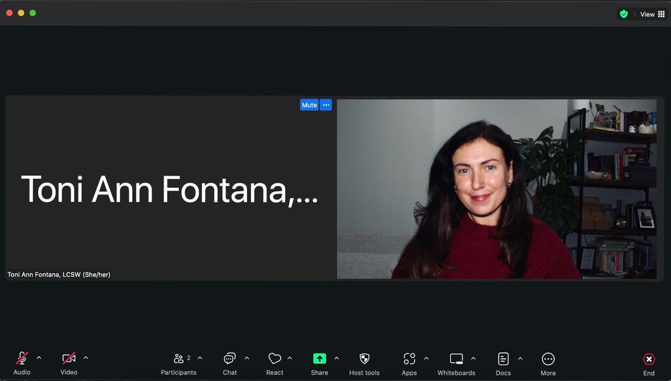This screenshot has width=671, height=381.
Task: Open the Docs icon
Action: [503, 358]
